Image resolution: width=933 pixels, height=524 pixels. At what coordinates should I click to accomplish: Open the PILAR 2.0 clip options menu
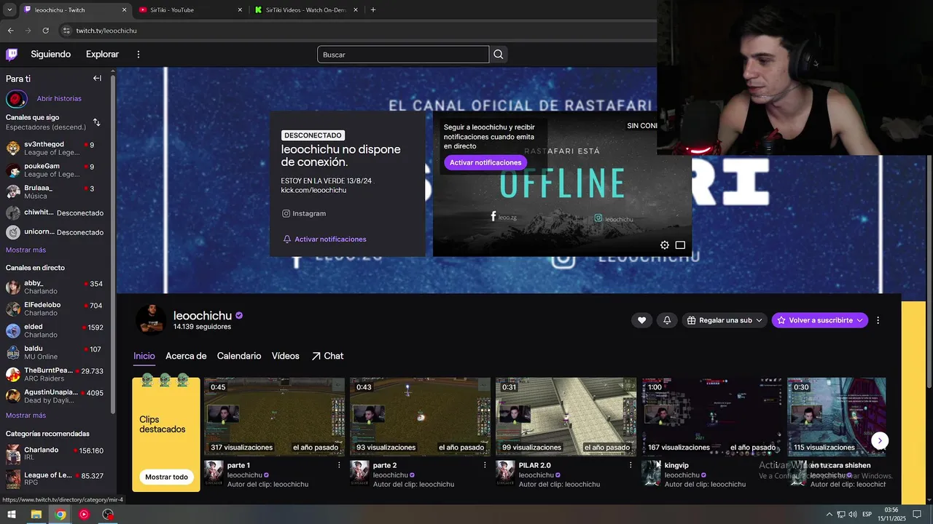coord(631,465)
